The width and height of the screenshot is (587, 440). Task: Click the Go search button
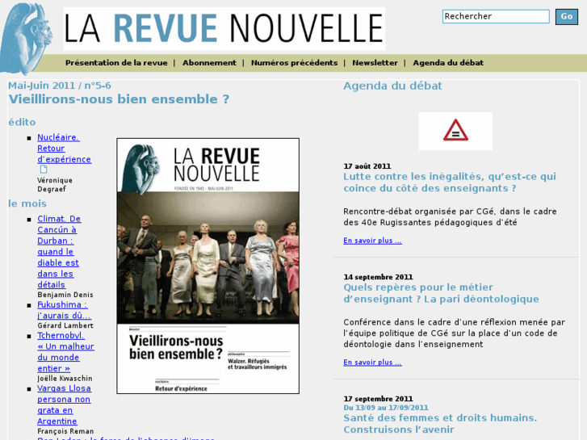coord(566,16)
